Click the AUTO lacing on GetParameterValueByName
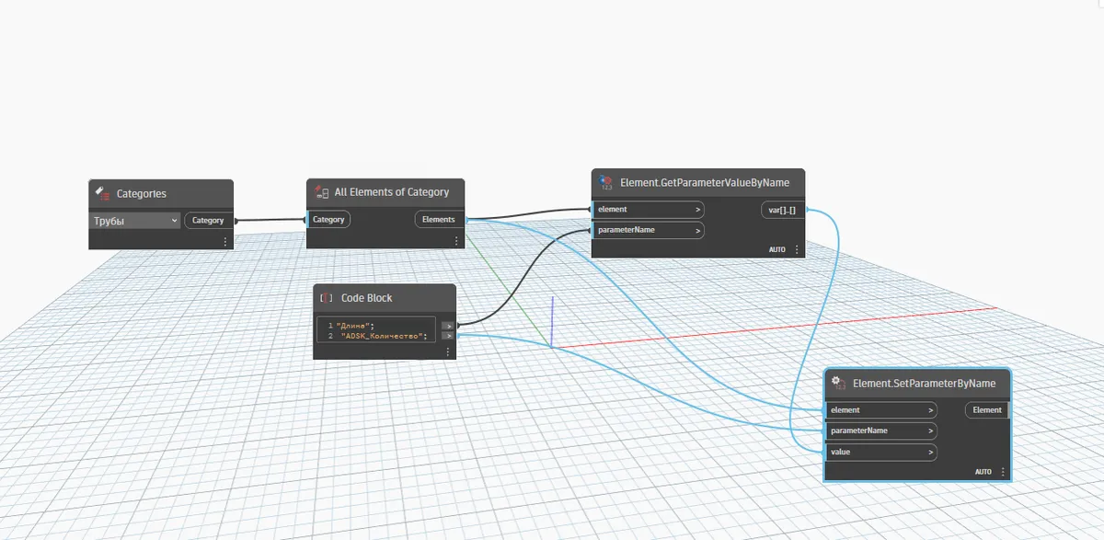The image size is (1104, 540). (x=777, y=249)
